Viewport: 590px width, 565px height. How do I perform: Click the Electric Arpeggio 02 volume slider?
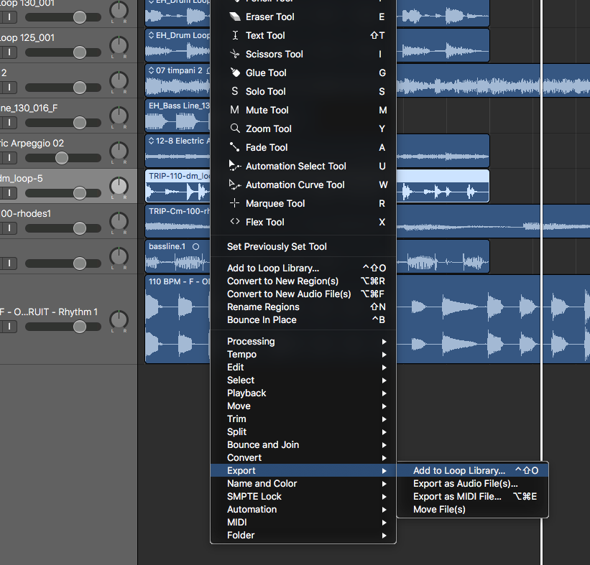(x=62, y=158)
